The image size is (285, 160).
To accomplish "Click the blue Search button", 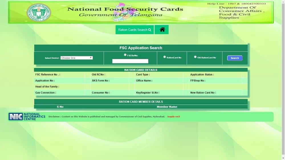I will (x=235, y=58).
